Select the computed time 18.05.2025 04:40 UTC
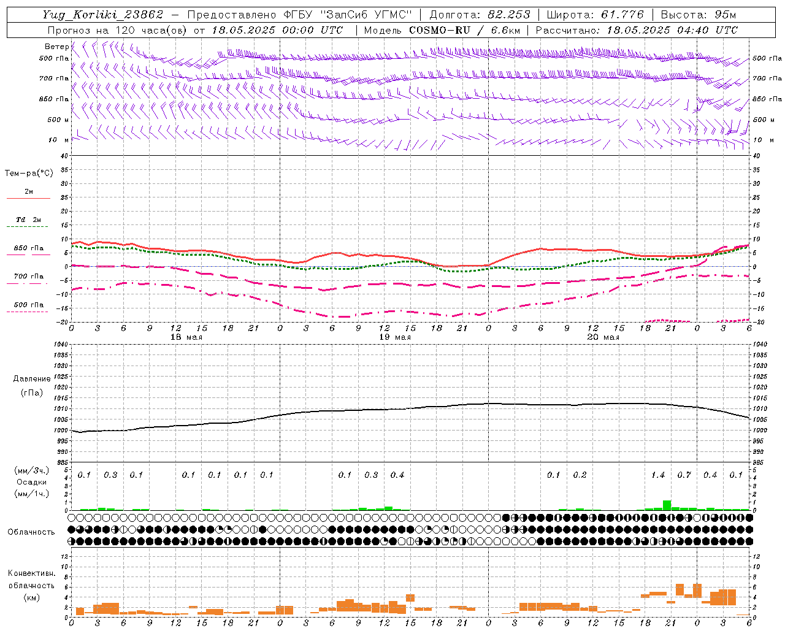Screen dimensions: 785x628 672,30
